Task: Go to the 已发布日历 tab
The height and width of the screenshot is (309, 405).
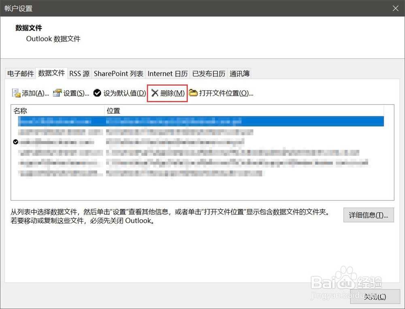Action: 209,74
